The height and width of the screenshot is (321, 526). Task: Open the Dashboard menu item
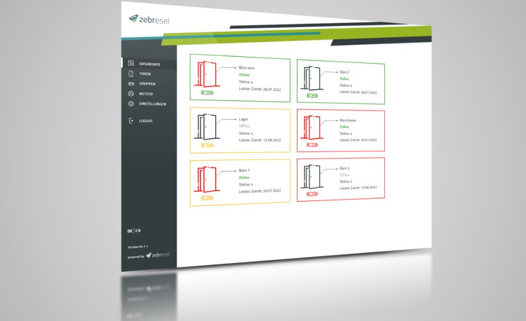tap(149, 64)
